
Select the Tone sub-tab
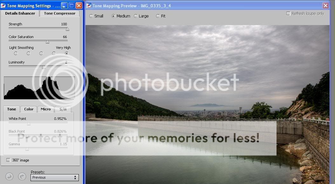[11, 109]
